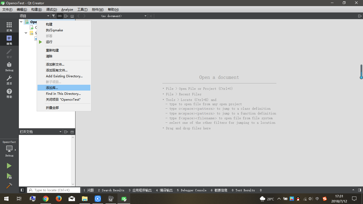Viewport: 363px width, 204px height.
Task: Choose 执行qmake in the context menu
Action: tap(64, 30)
